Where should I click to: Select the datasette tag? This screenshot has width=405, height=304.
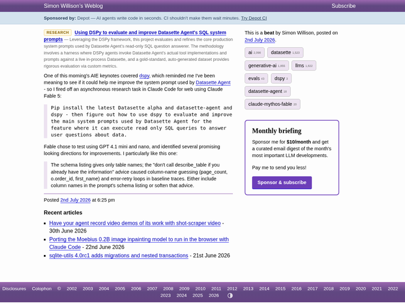[x=285, y=52]
